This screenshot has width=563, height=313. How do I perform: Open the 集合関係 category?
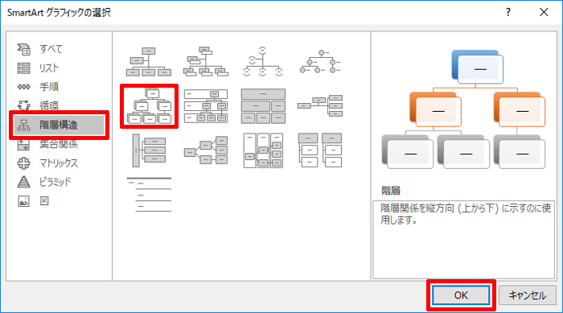[57, 144]
